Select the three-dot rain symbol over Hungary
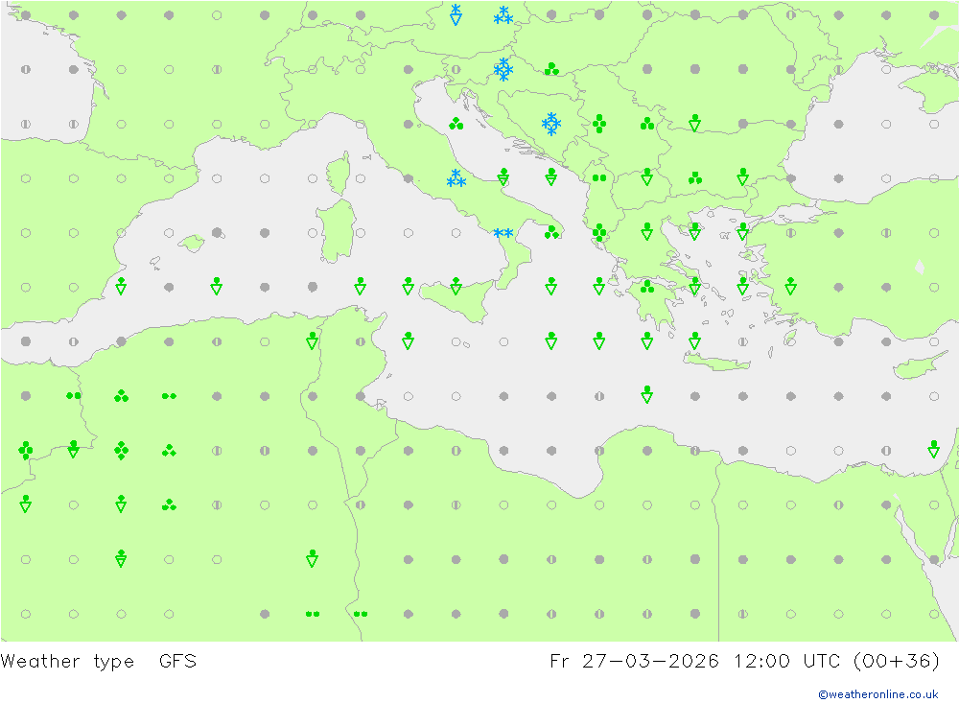This screenshot has width=959, height=703. [x=551, y=68]
